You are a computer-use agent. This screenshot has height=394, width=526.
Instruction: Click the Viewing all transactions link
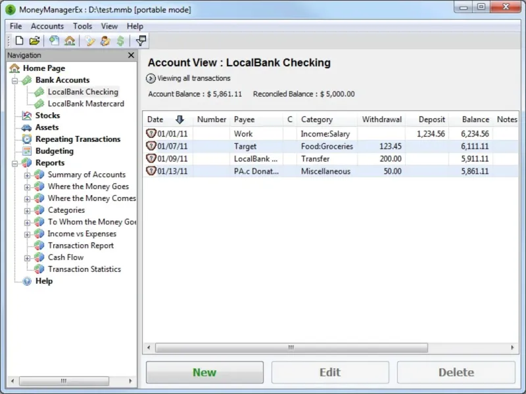click(194, 78)
